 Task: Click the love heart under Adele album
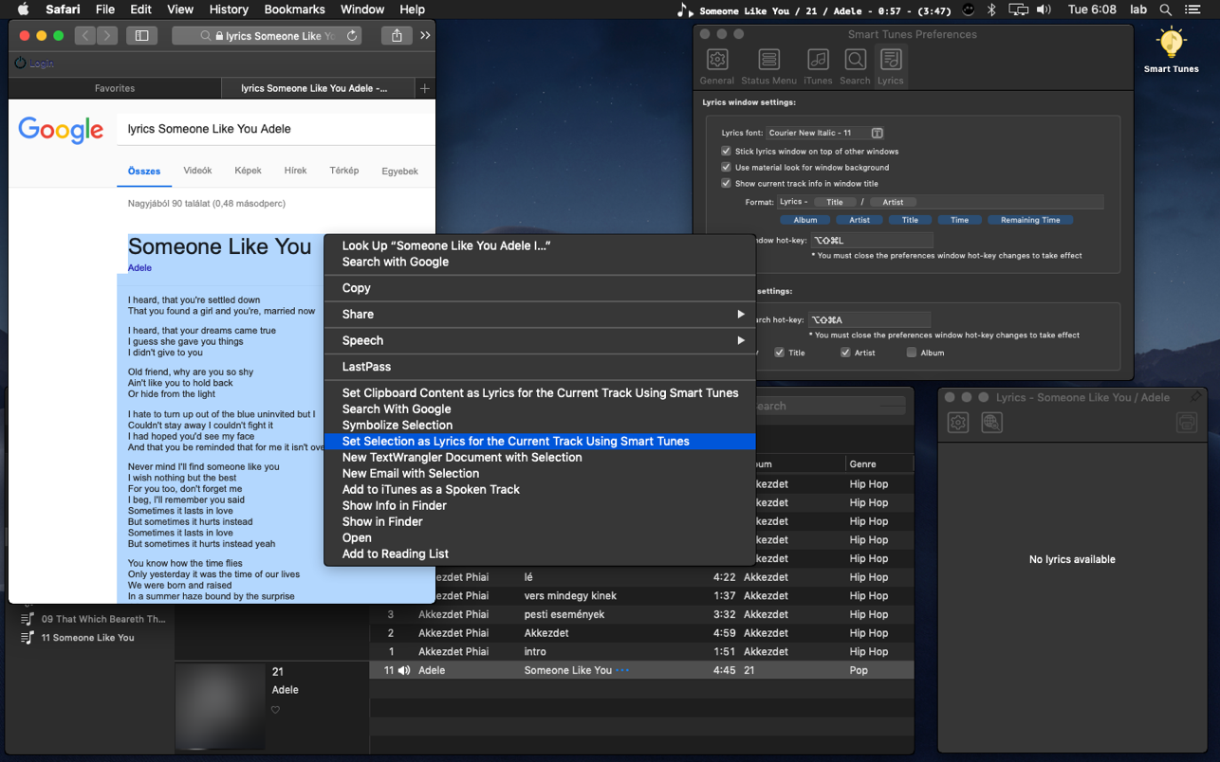(276, 710)
